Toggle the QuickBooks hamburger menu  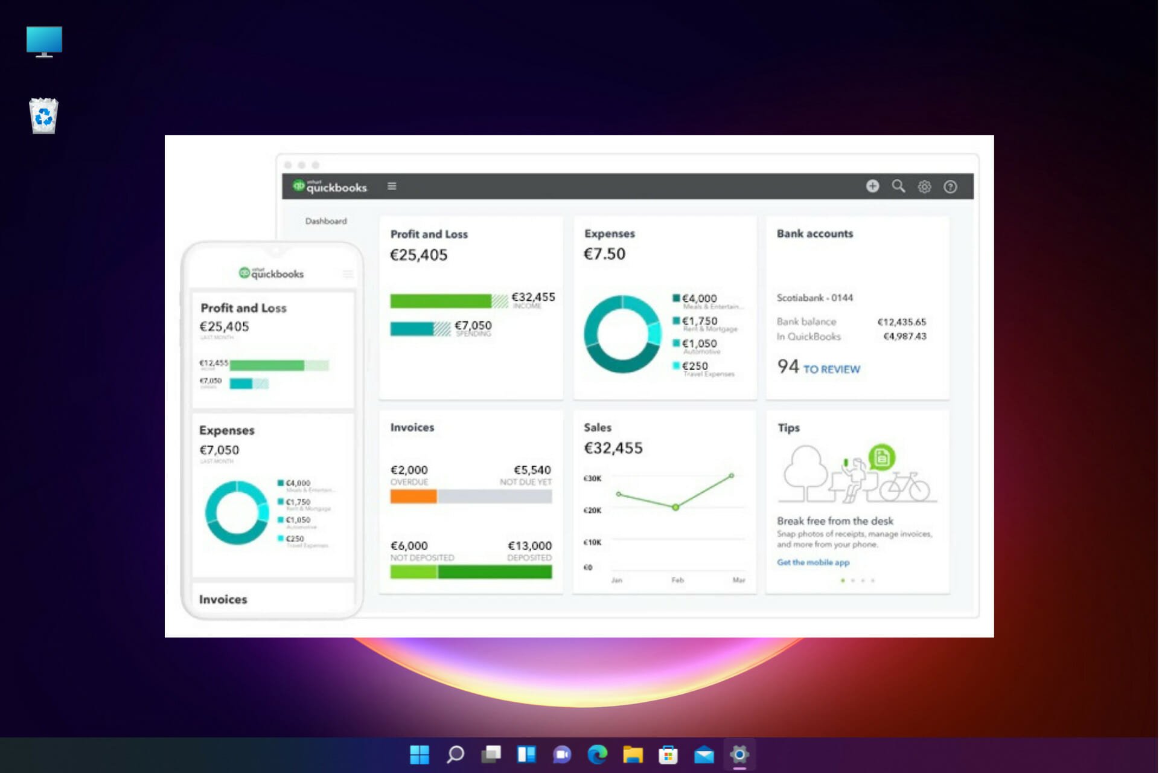(x=392, y=186)
